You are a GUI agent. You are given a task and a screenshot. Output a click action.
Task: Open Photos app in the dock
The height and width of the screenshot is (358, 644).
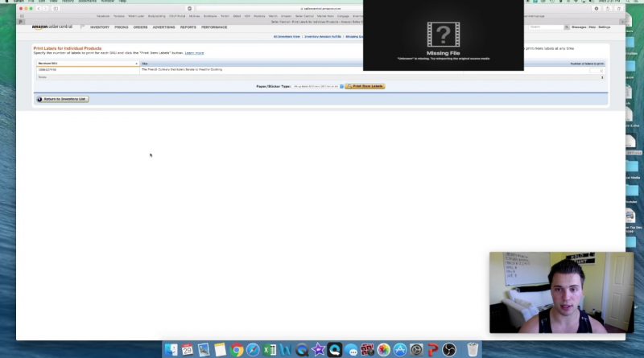coord(384,350)
